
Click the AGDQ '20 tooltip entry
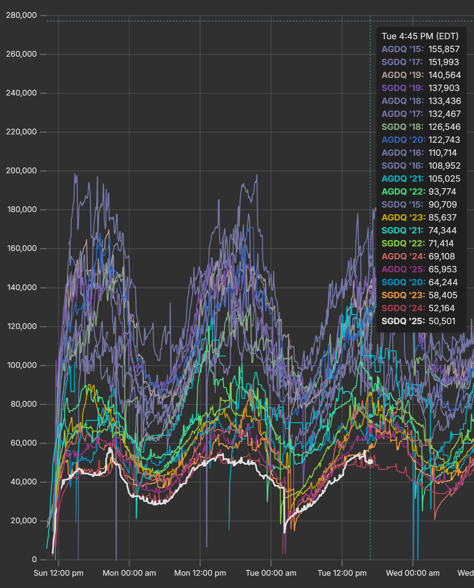(421, 140)
